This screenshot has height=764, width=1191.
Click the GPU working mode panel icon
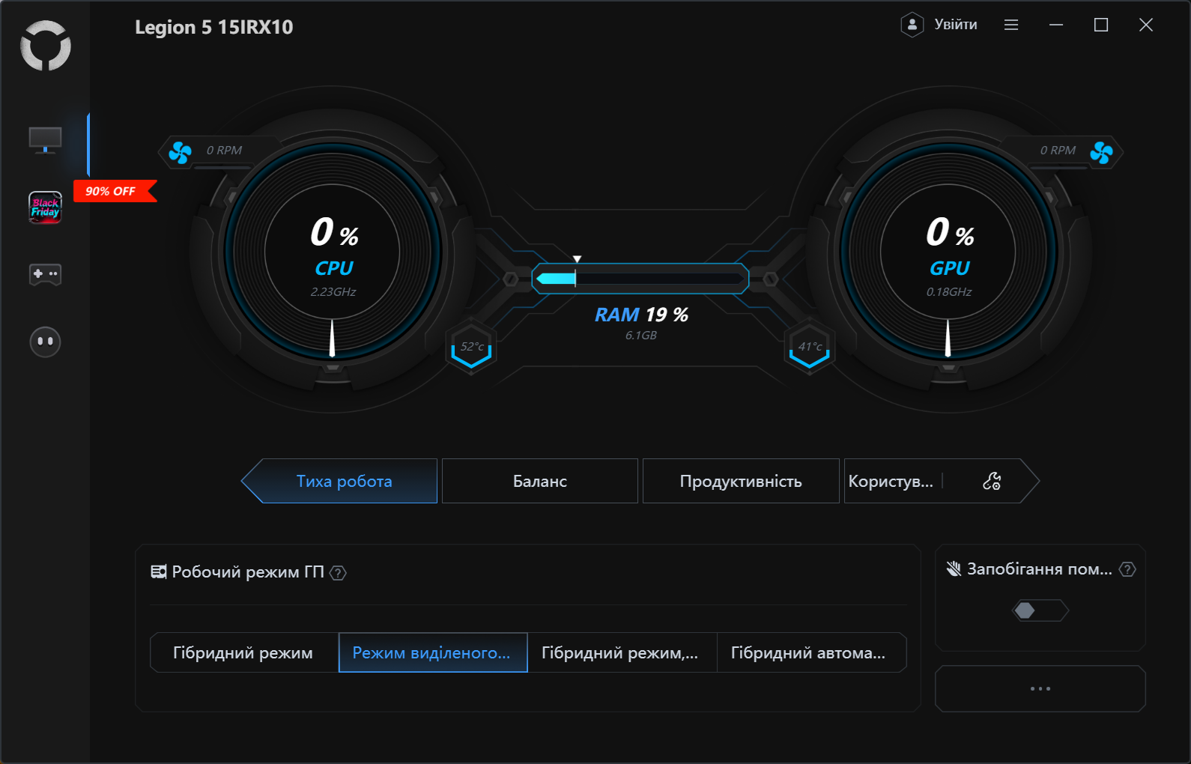pos(159,572)
